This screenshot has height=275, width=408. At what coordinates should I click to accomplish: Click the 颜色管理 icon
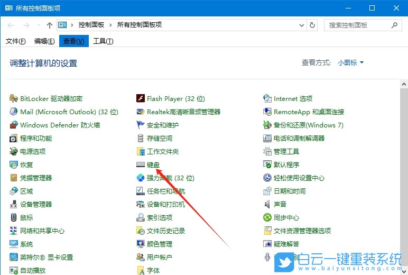click(x=141, y=244)
